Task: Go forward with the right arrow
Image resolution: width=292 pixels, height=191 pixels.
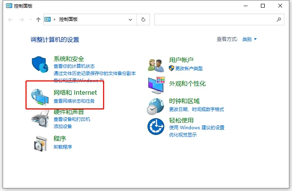Action: pyautogui.click(x=21, y=19)
